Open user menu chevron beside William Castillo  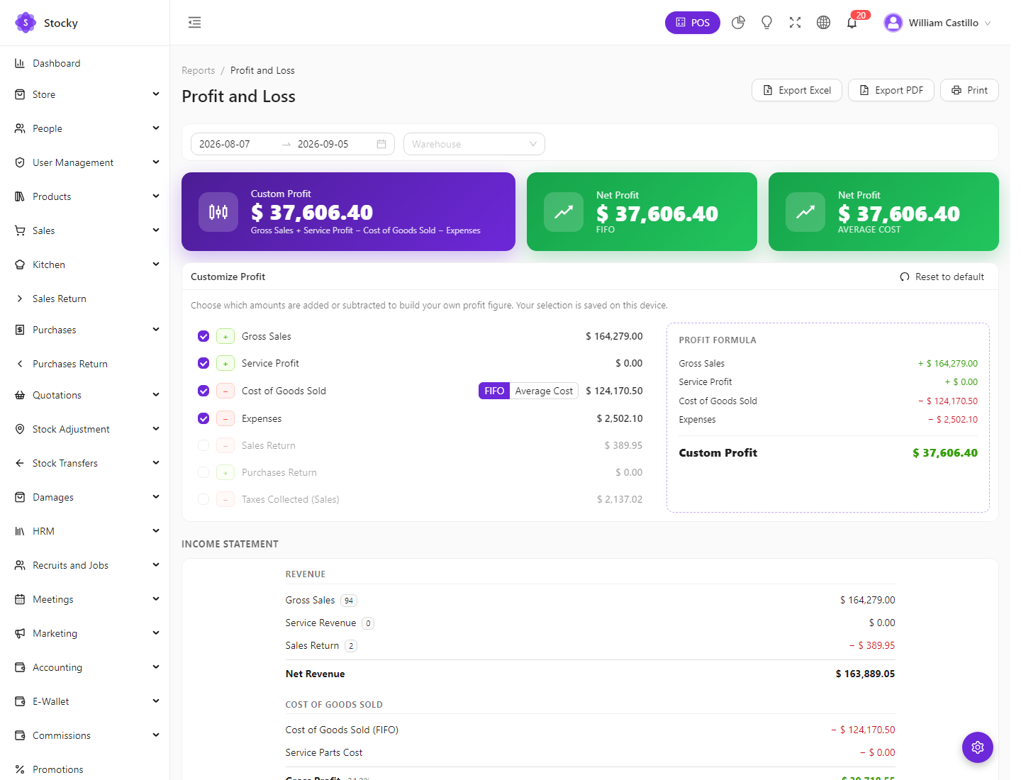(988, 23)
